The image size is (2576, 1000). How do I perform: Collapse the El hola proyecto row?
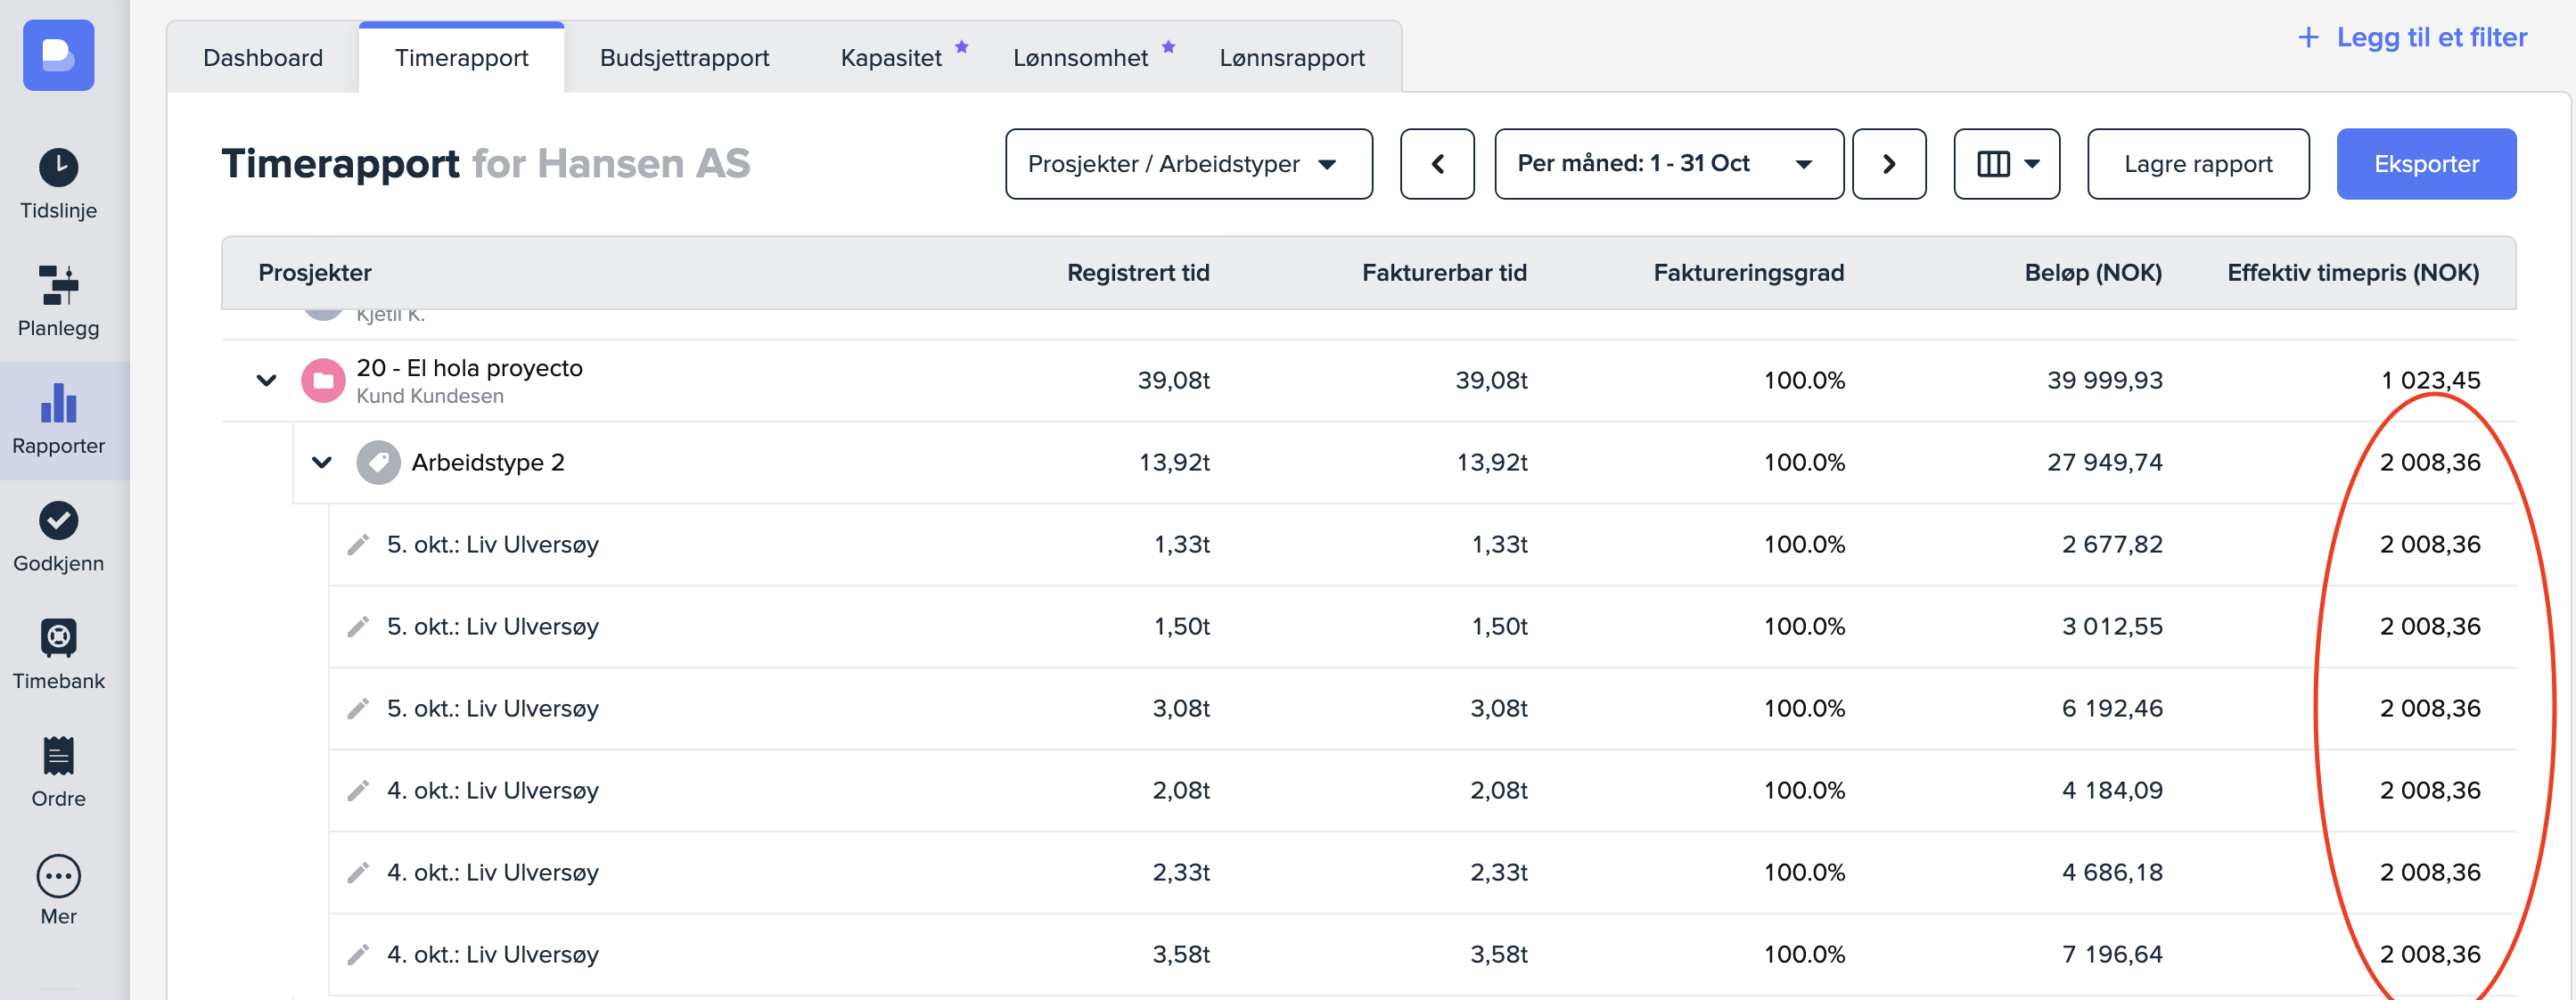point(266,380)
